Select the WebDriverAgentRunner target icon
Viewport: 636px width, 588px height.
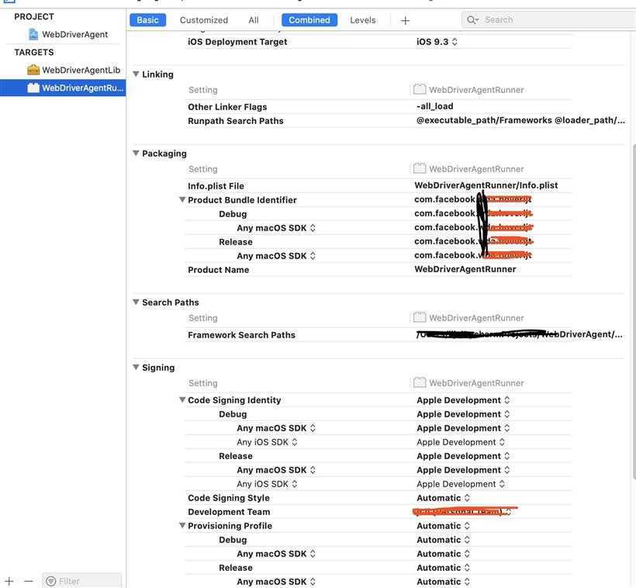pyautogui.click(x=33, y=88)
